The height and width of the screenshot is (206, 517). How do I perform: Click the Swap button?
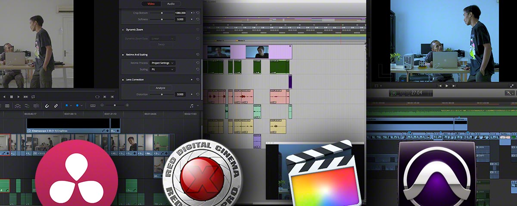point(161,44)
